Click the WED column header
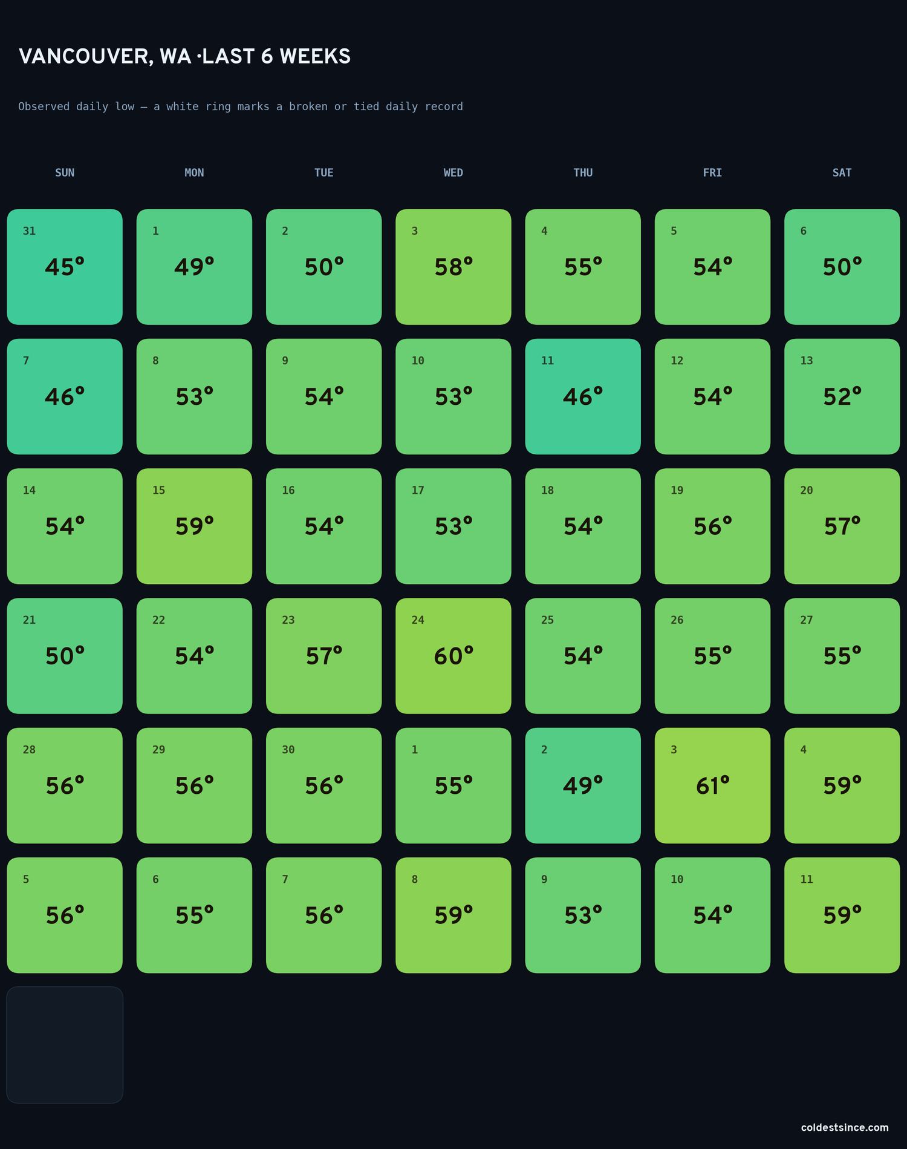 pyautogui.click(x=453, y=172)
